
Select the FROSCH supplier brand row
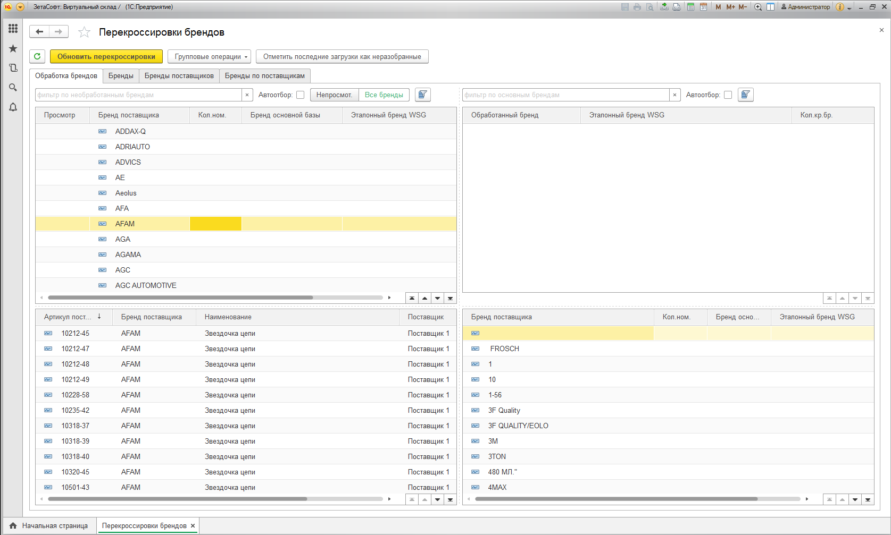(x=668, y=349)
